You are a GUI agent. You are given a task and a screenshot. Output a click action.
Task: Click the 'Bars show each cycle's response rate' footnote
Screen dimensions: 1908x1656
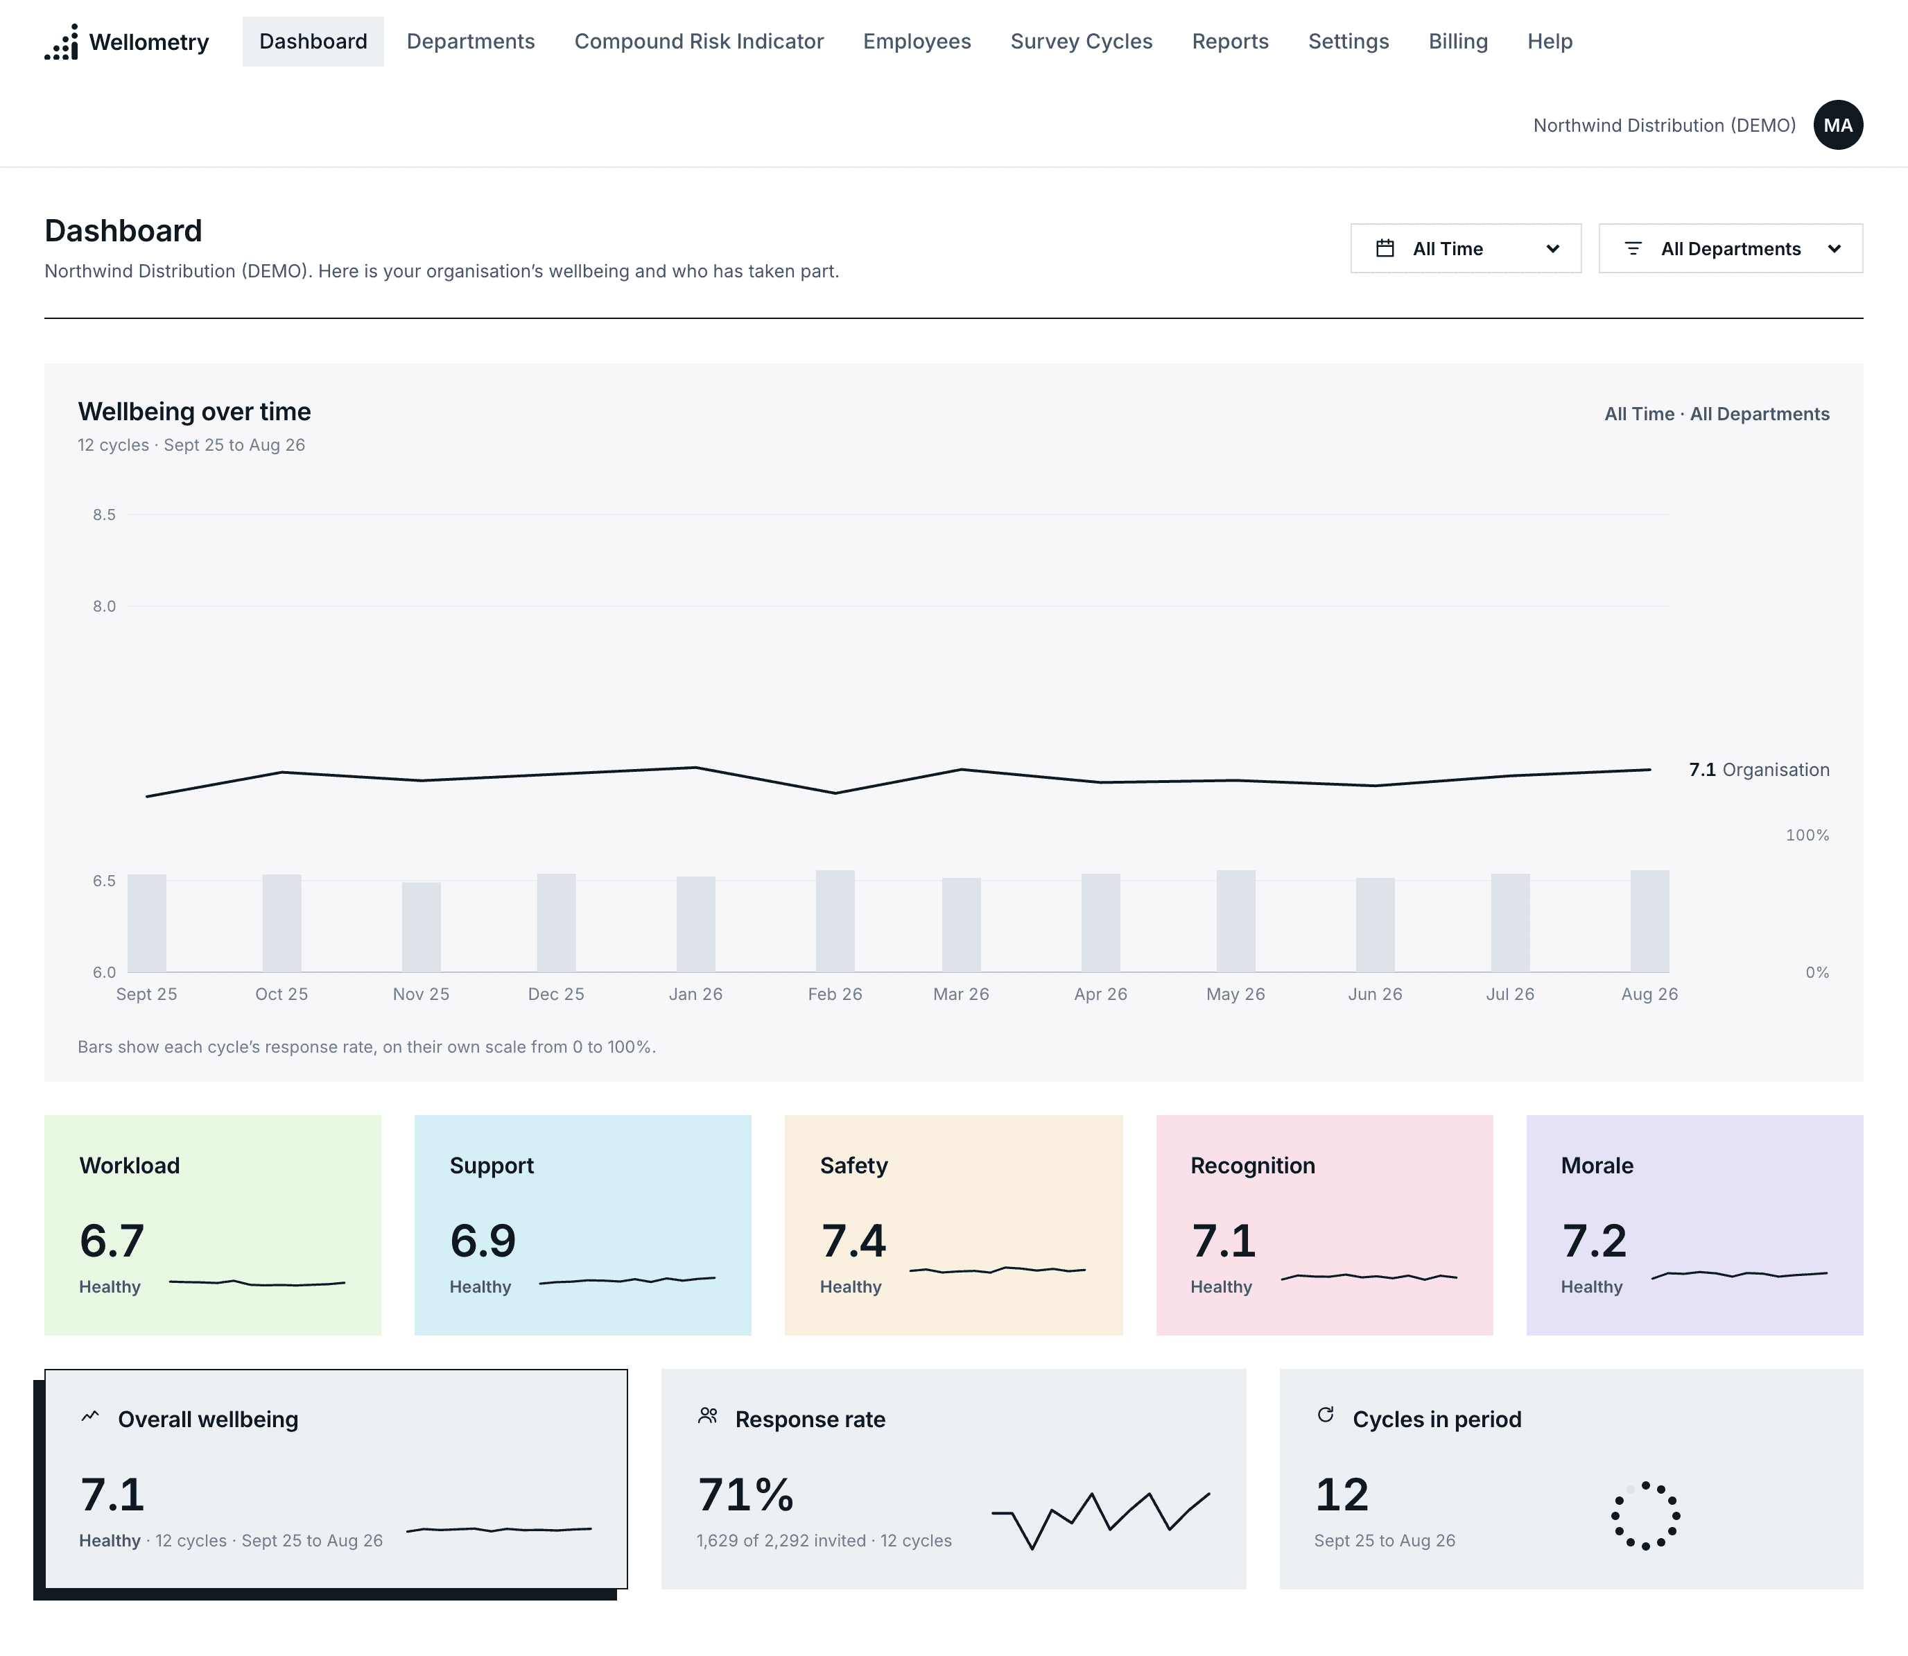[367, 1047]
